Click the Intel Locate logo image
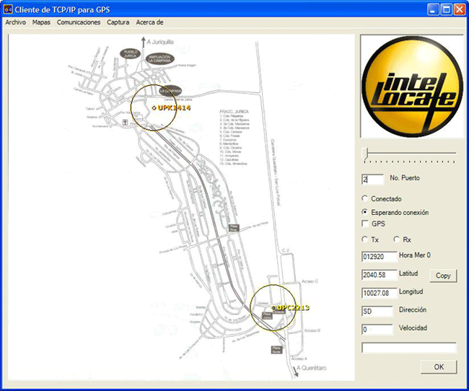Viewport: 469px width, 391px height. coord(412,87)
